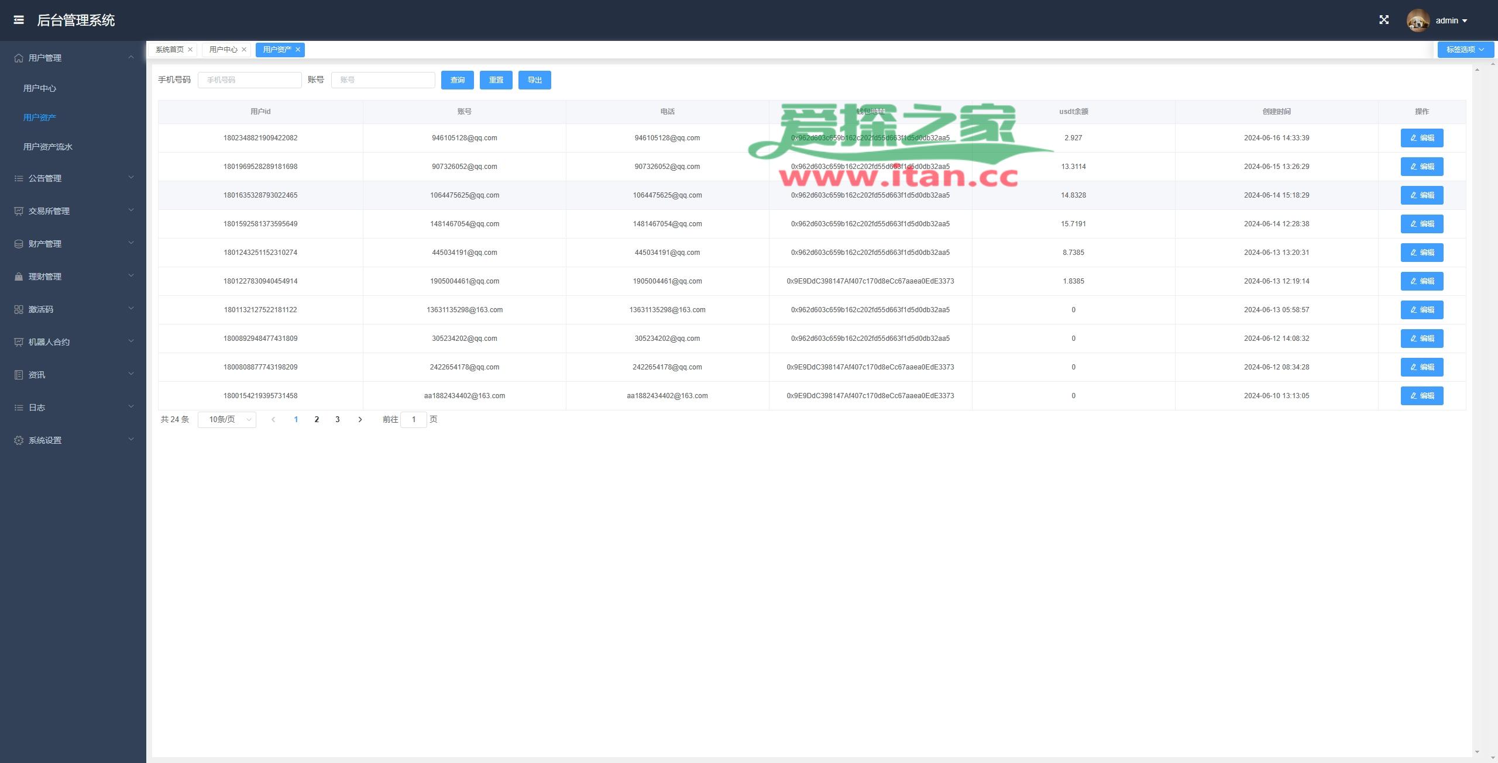Go to next page using the right arrow

point(360,419)
